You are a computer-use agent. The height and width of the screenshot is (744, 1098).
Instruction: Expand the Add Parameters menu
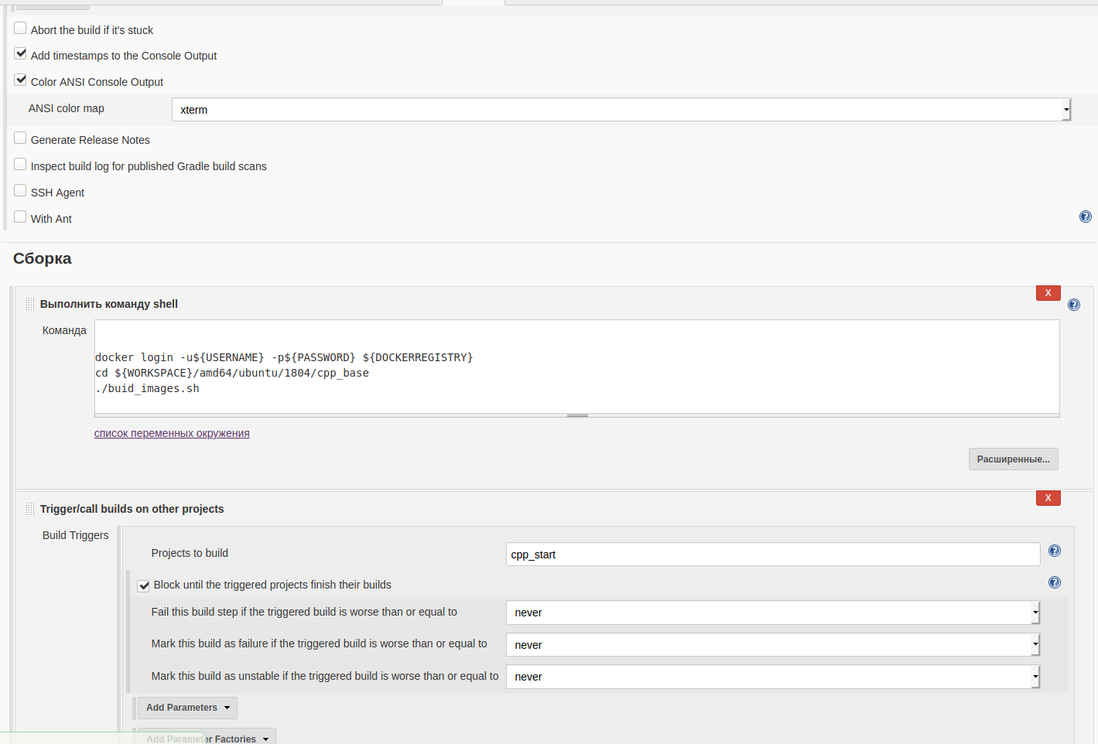(x=187, y=708)
